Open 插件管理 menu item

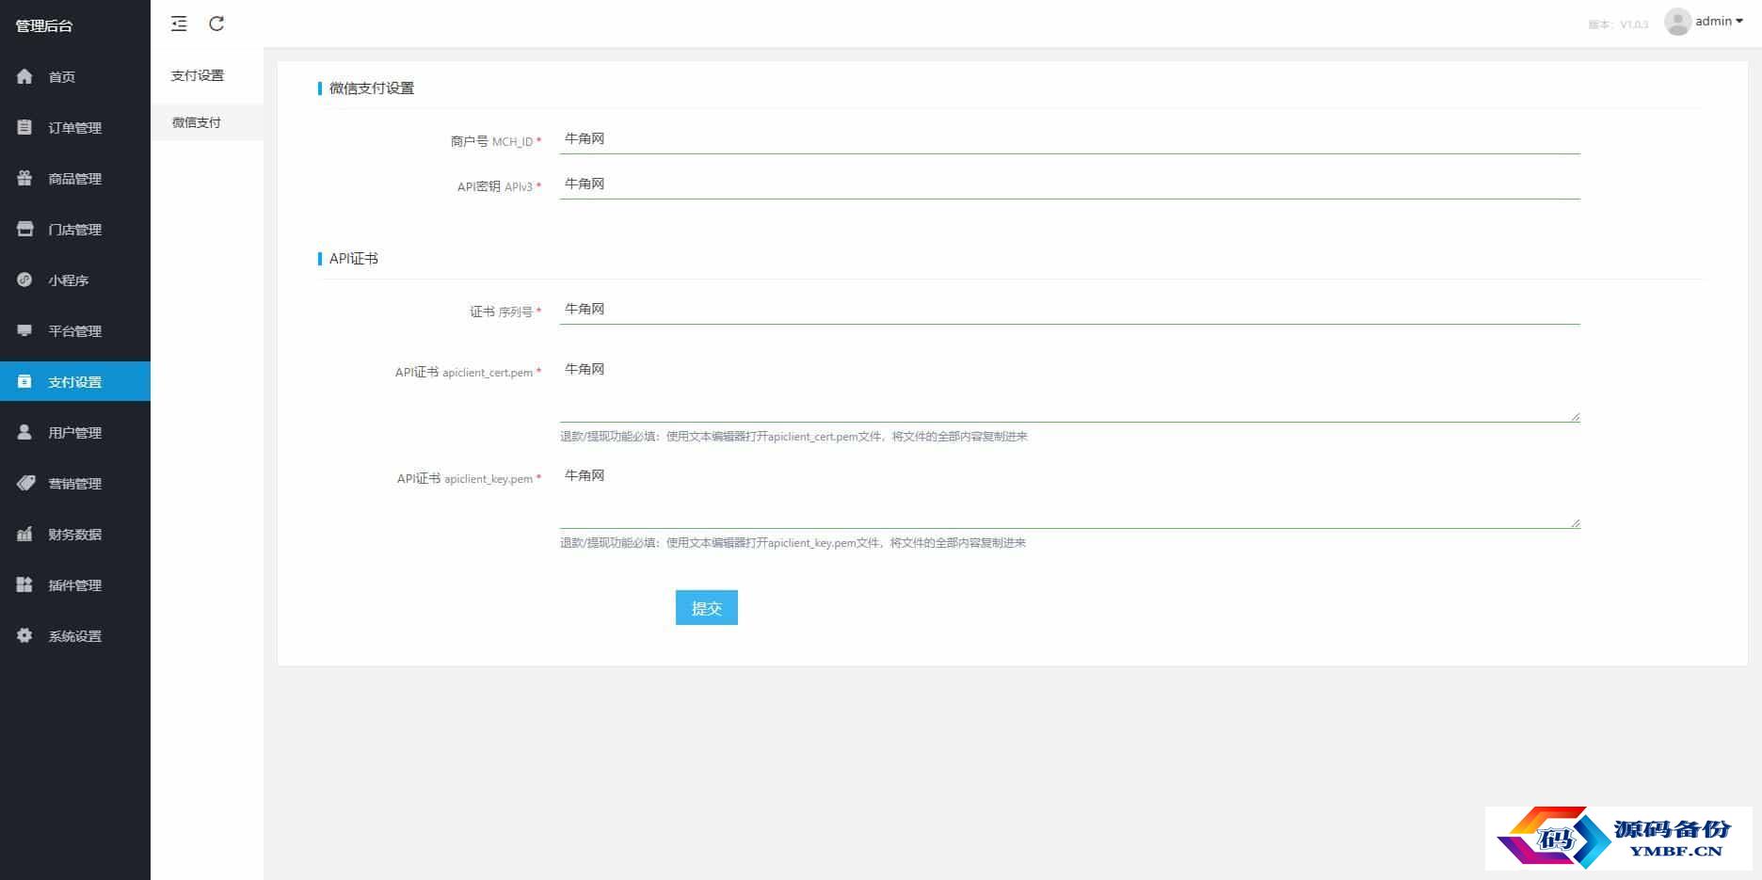pyautogui.click(x=75, y=584)
